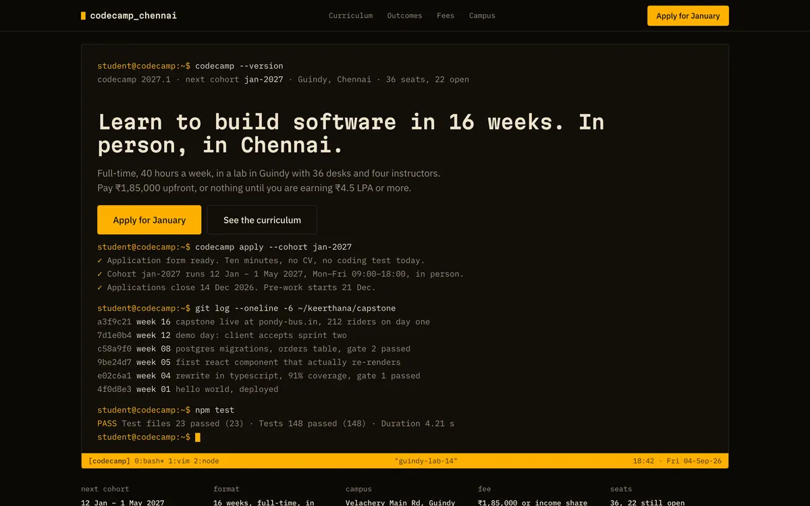
Task: Click ₹1,85,000 or income share value
Action: [533, 503]
